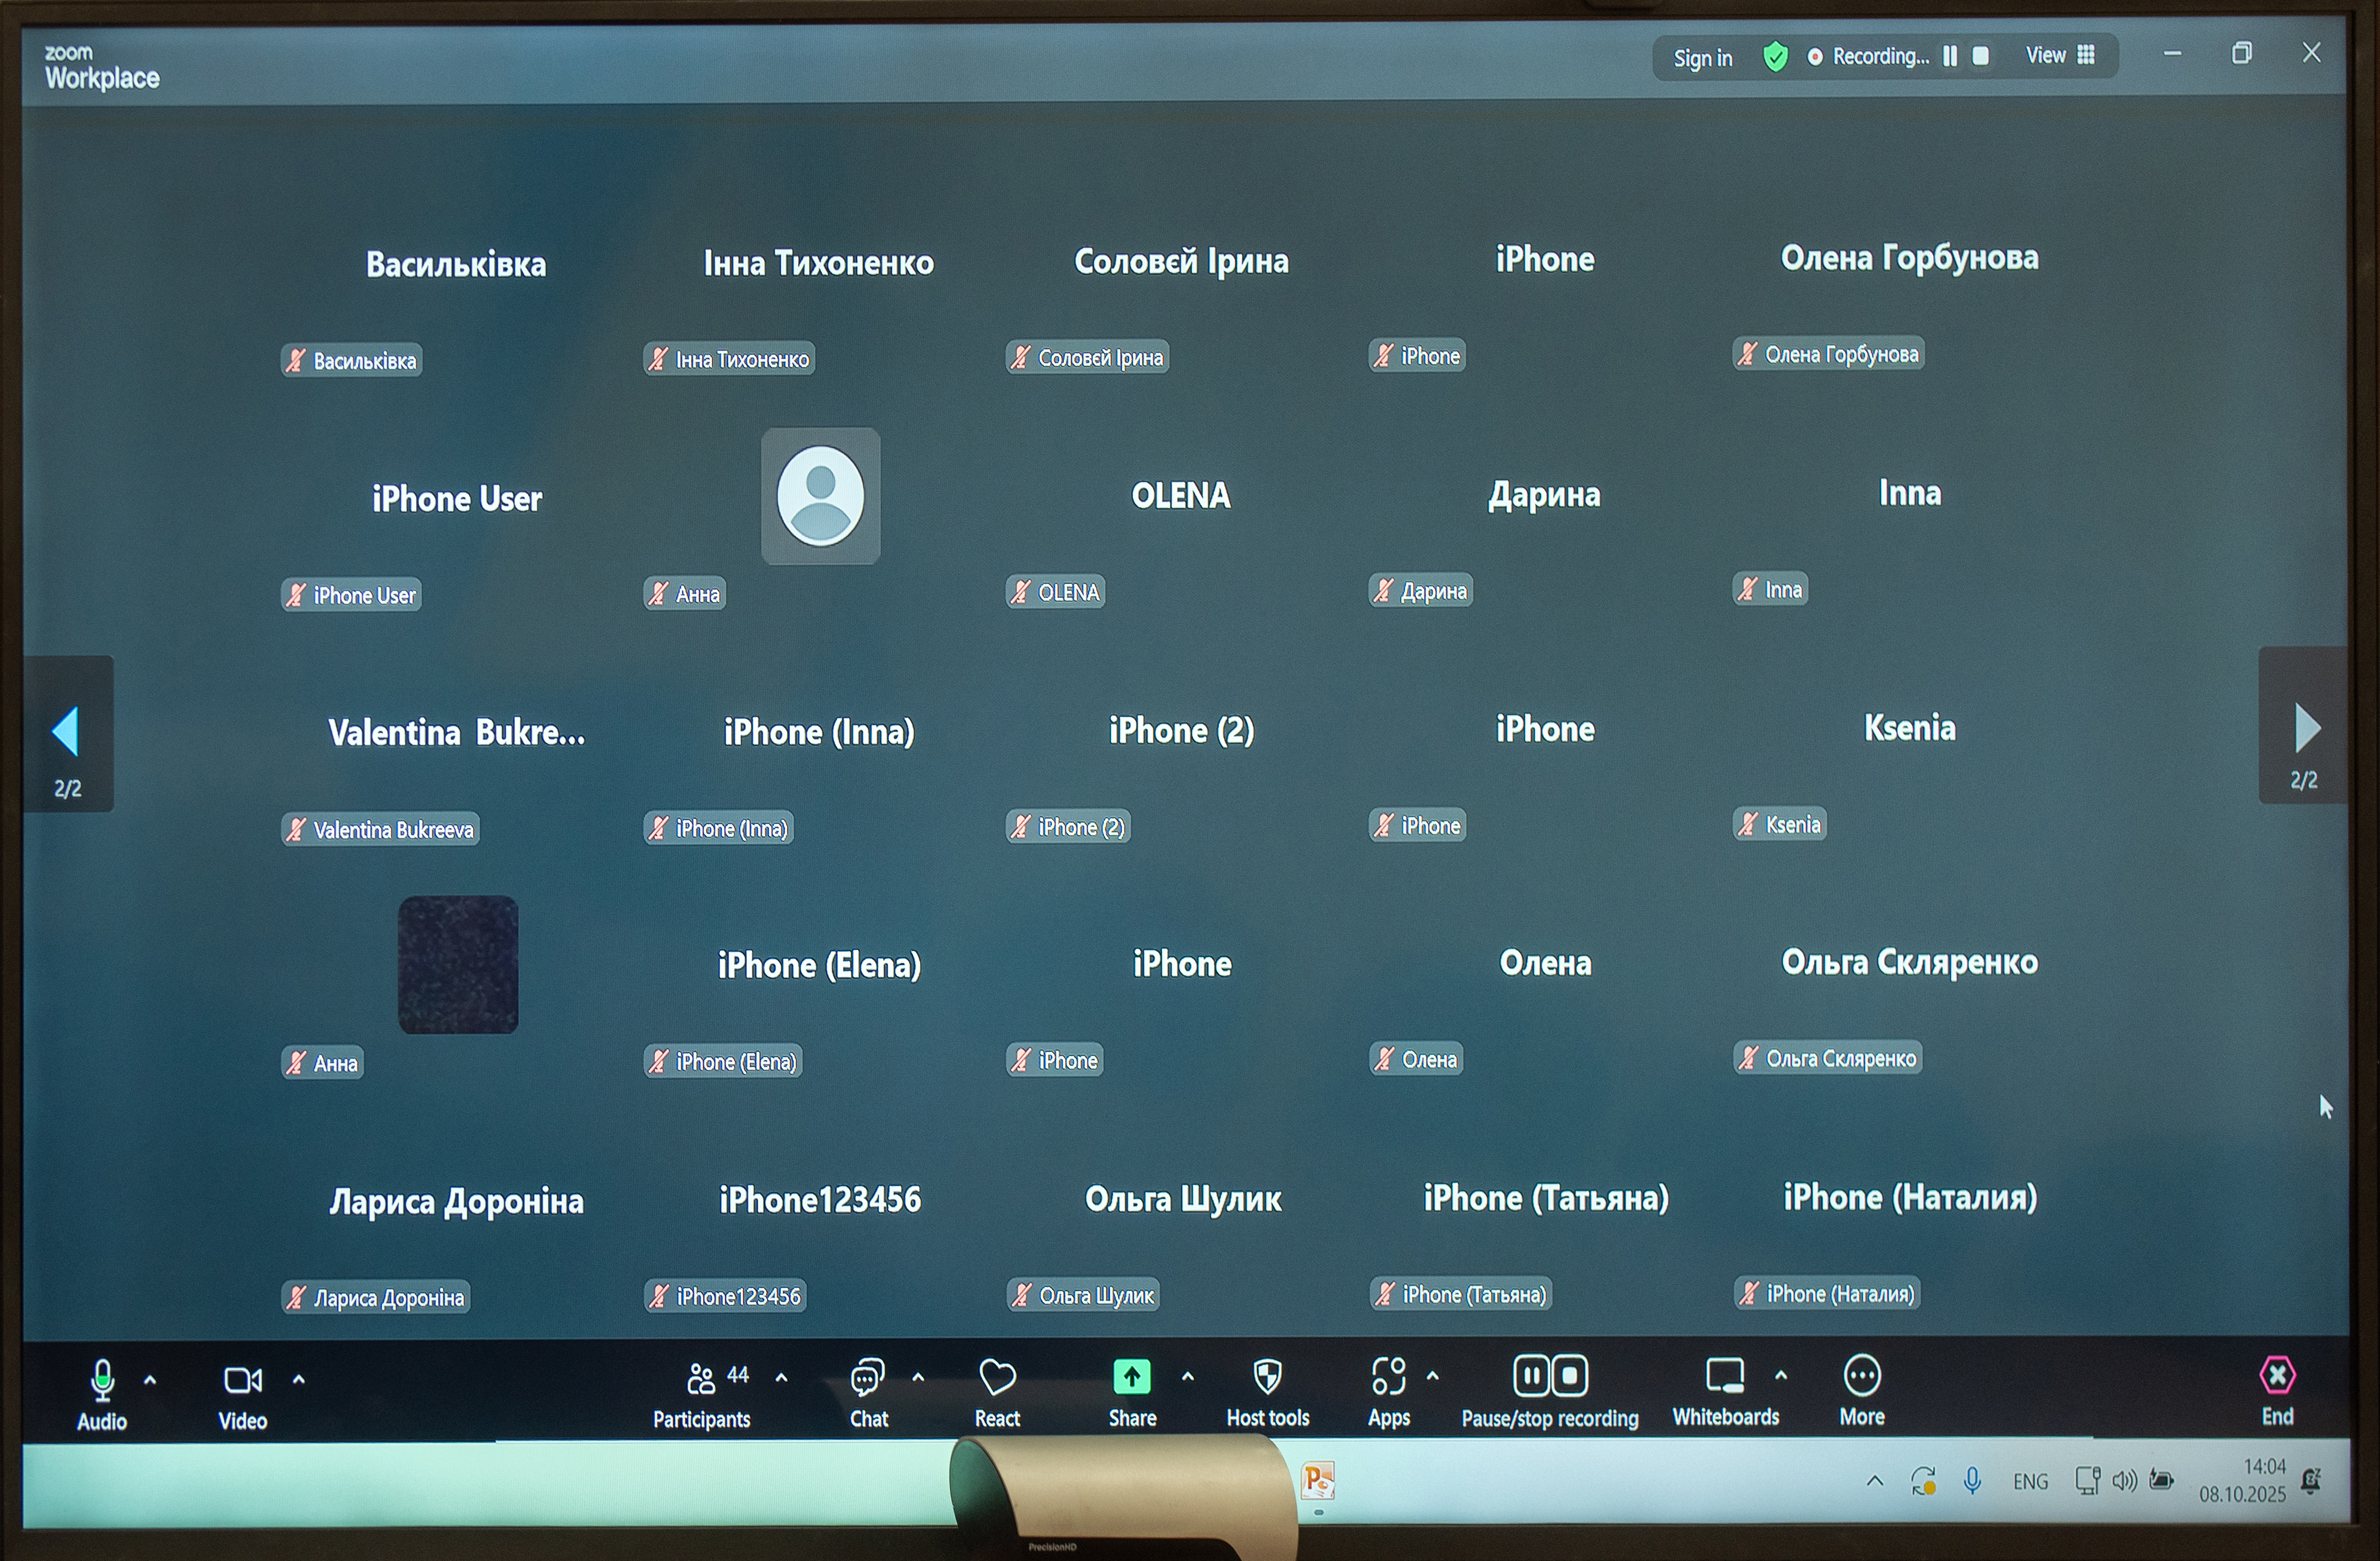2380x1561 pixels.
Task: Click the Sign in button
Action: tap(1702, 58)
